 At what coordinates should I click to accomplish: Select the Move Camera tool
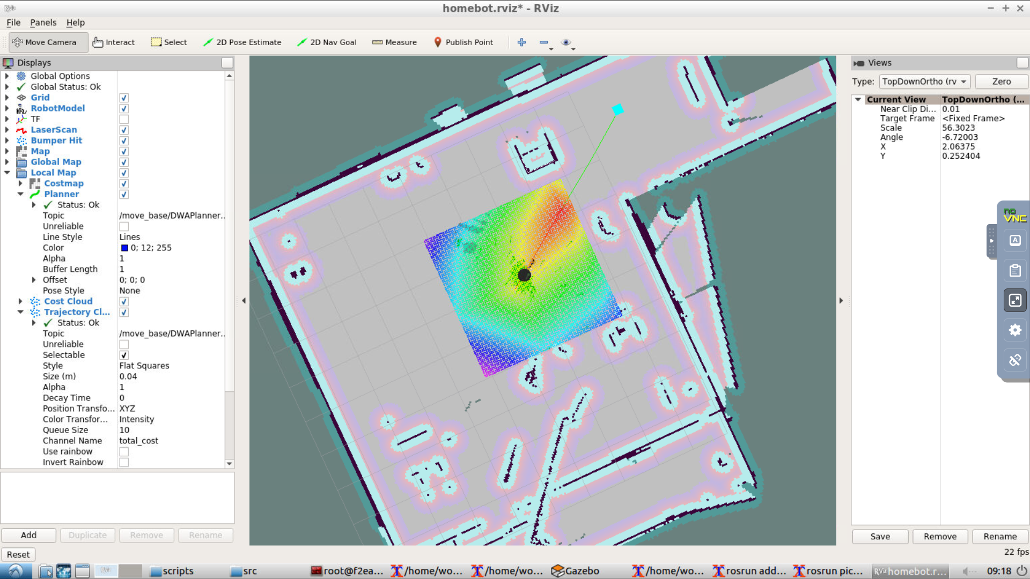(48, 42)
